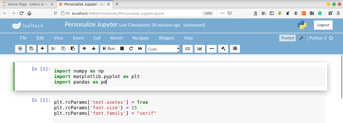This screenshot has width=343, height=123.
Task: Open the What's New gift icon
Action: coord(330,13)
